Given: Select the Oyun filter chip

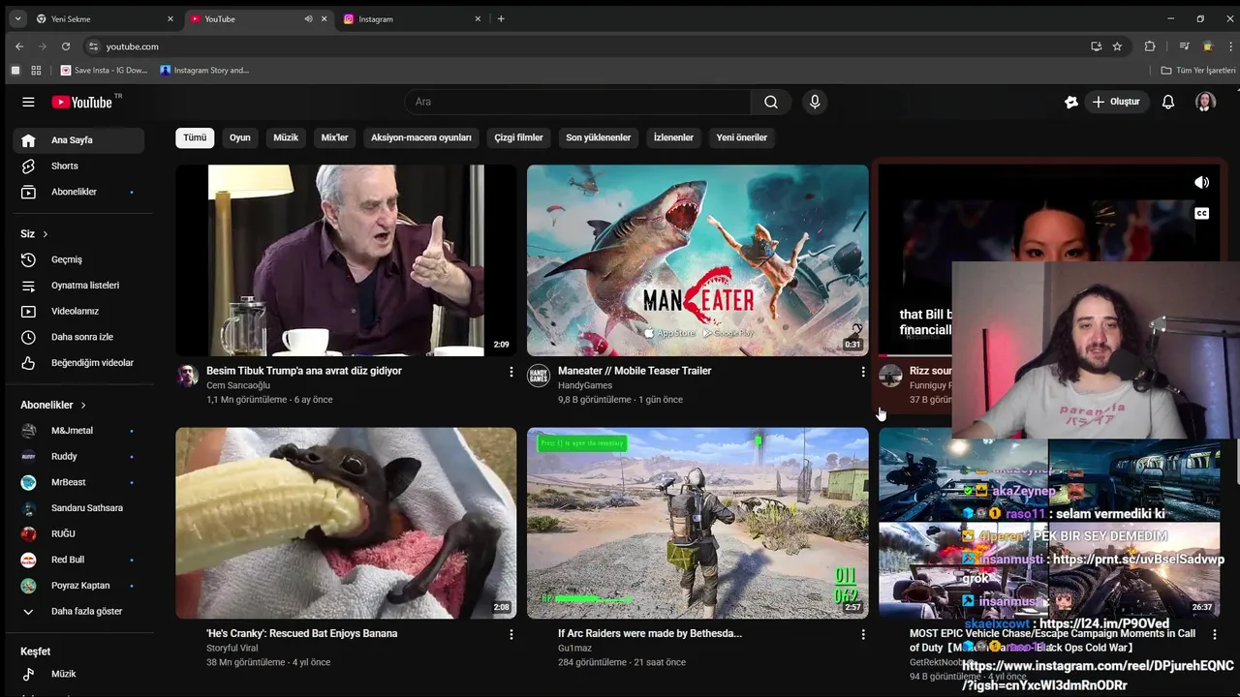Looking at the screenshot, I should pyautogui.click(x=240, y=137).
